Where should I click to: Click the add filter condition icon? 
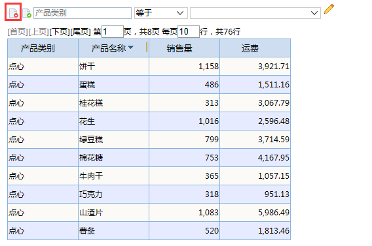27,13
